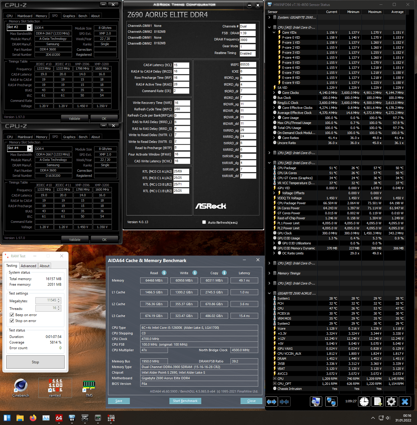
Task: Open the Windows Start button on taskbar
Action: pos(7,418)
